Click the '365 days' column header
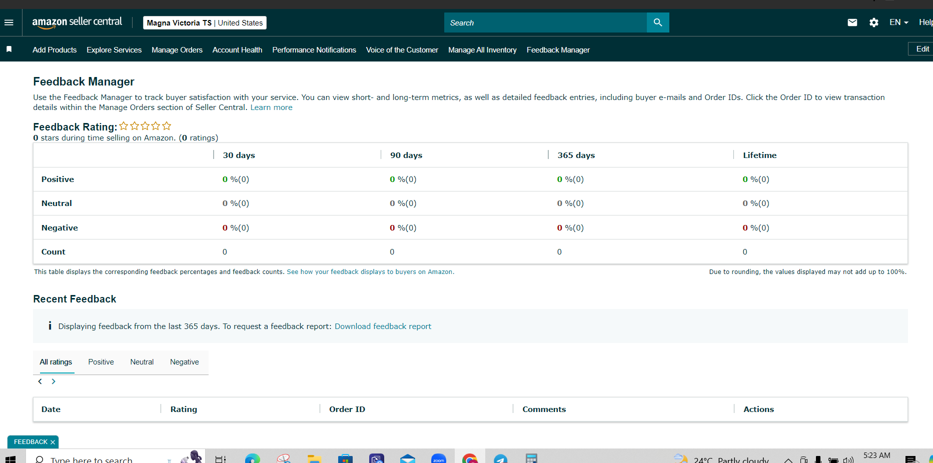The height and width of the screenshot is (463, 933). [576, 155]
